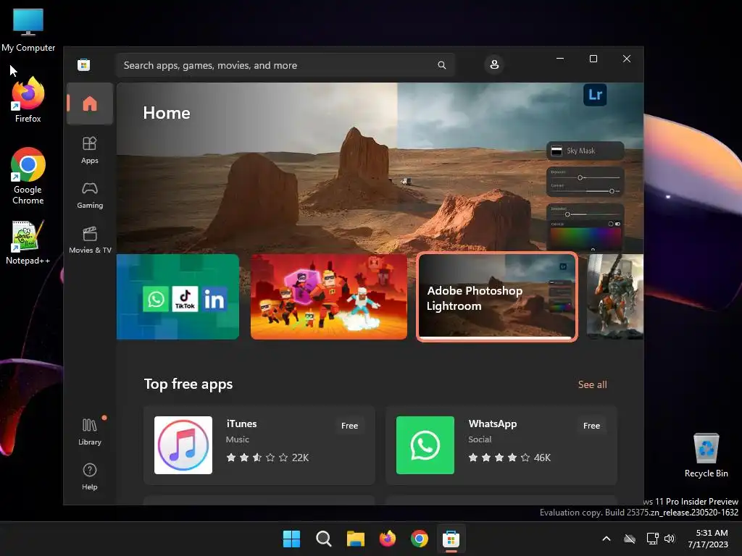Select the Notepad++ desktop shortcut

tap(28, 243)
